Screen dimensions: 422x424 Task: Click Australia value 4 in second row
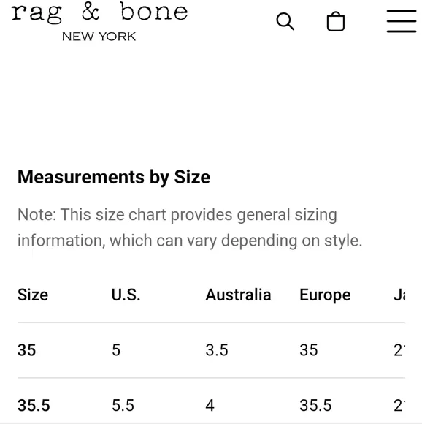point(210,405)
